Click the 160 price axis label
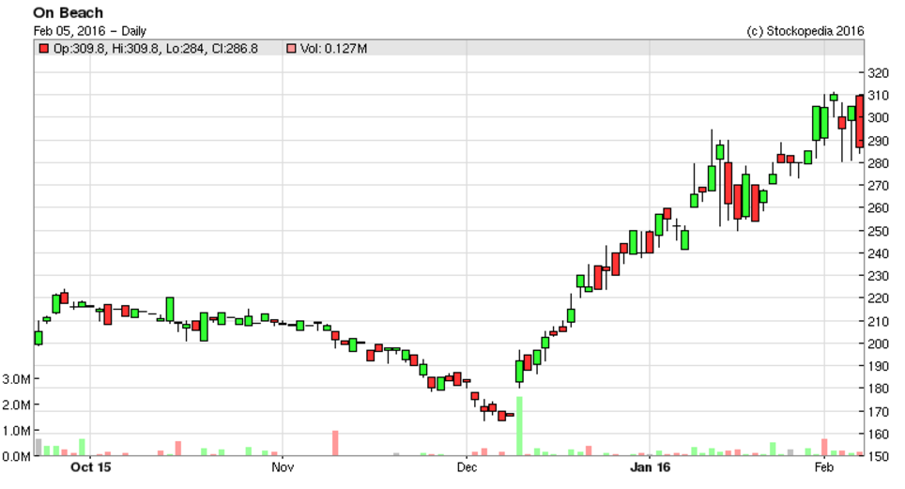 tap(878, 435)
